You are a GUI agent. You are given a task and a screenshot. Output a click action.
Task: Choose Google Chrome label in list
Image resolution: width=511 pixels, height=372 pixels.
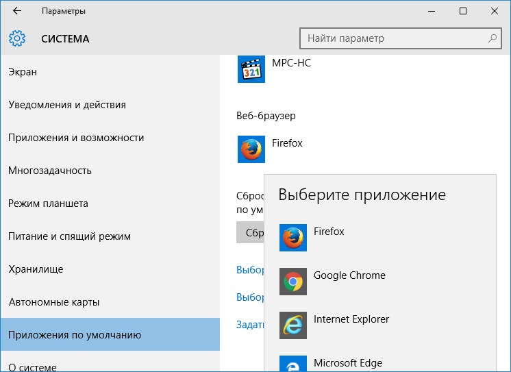[349, 275]
